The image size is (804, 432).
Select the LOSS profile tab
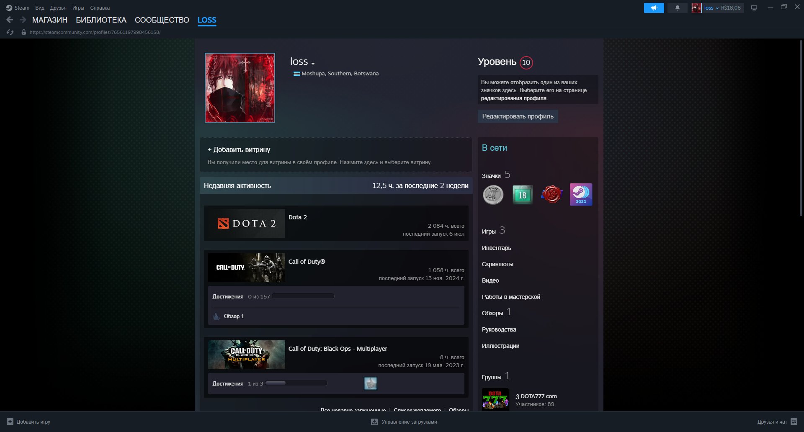[207, 20]
